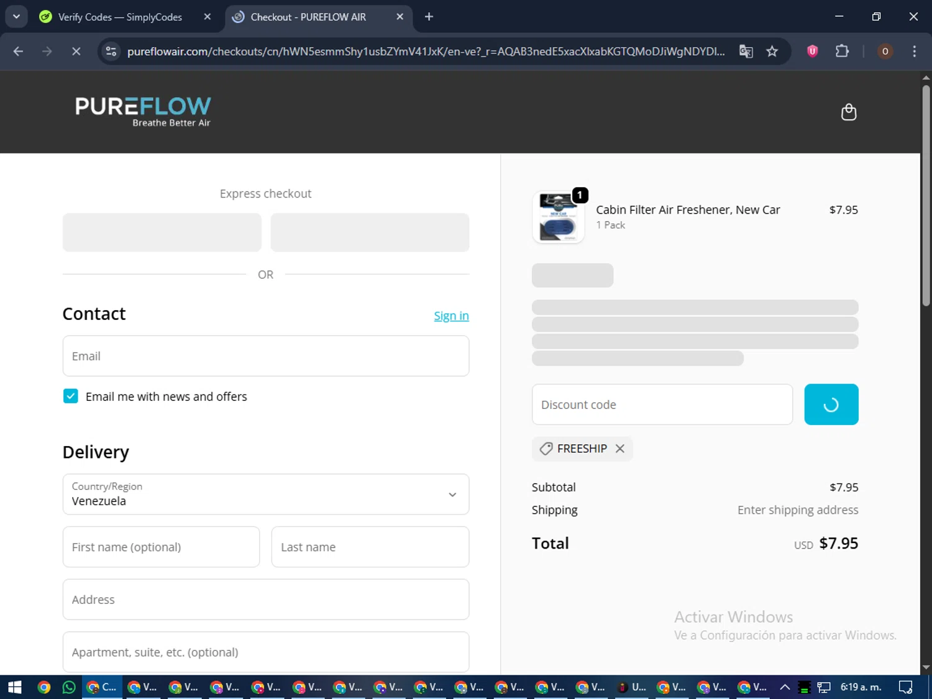Viewport: 932px width, 699px height.
Task: Remove the FREESHIP discount code
Action: (x=619, y=449)
